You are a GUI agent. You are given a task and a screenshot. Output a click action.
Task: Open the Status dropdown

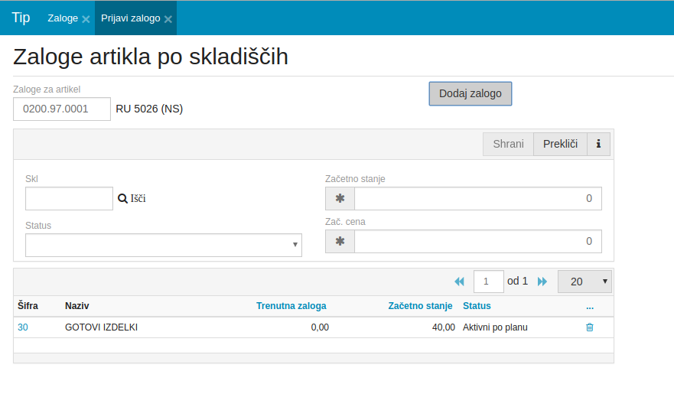tap(163, 245)
